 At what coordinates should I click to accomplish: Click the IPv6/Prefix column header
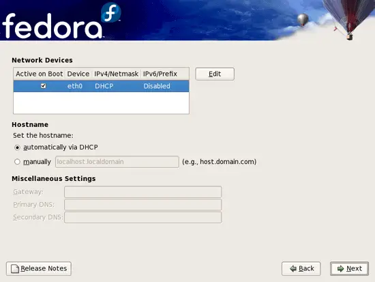click(x=165, y=74)
